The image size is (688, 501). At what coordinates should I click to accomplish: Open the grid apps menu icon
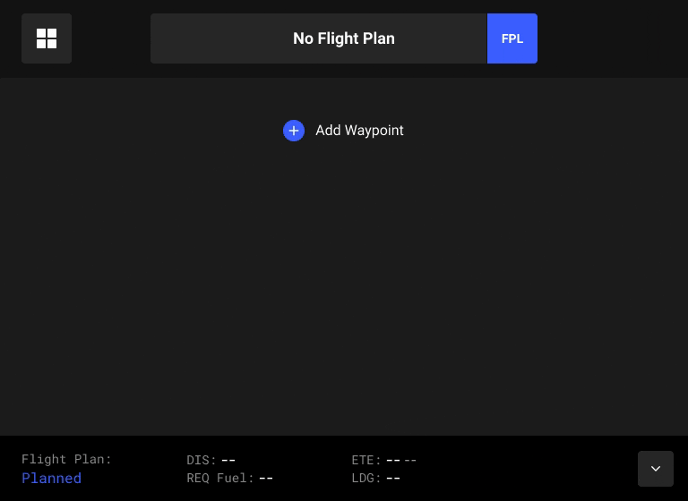(x=47, y=38)
